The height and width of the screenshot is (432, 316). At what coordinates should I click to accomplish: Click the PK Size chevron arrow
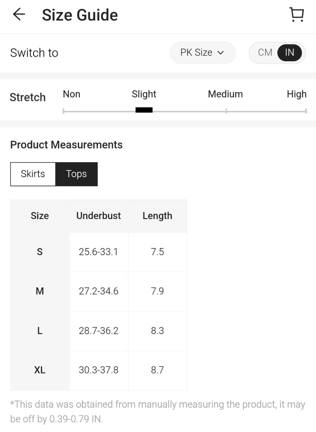pyautogui.click(x=221, y=53)
